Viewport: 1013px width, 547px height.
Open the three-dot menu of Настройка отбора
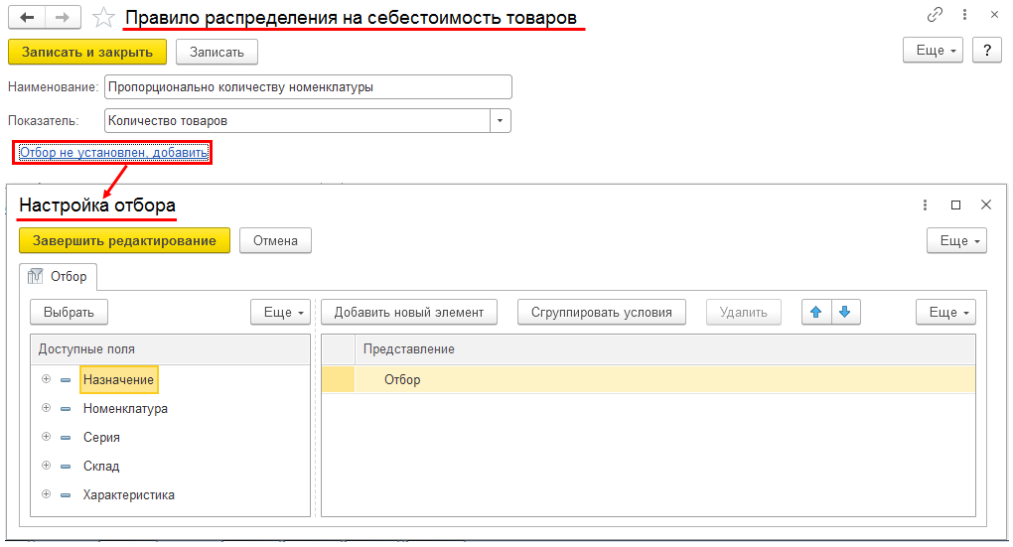pyautogui.click(x=926, y=205)
